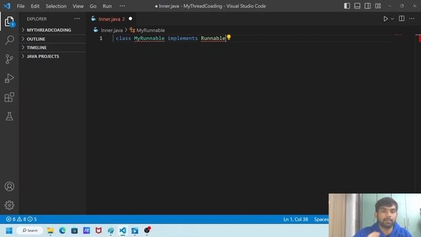Open the File menu
421x237 pixels.
pyautogui.click(x=20, y=6)
